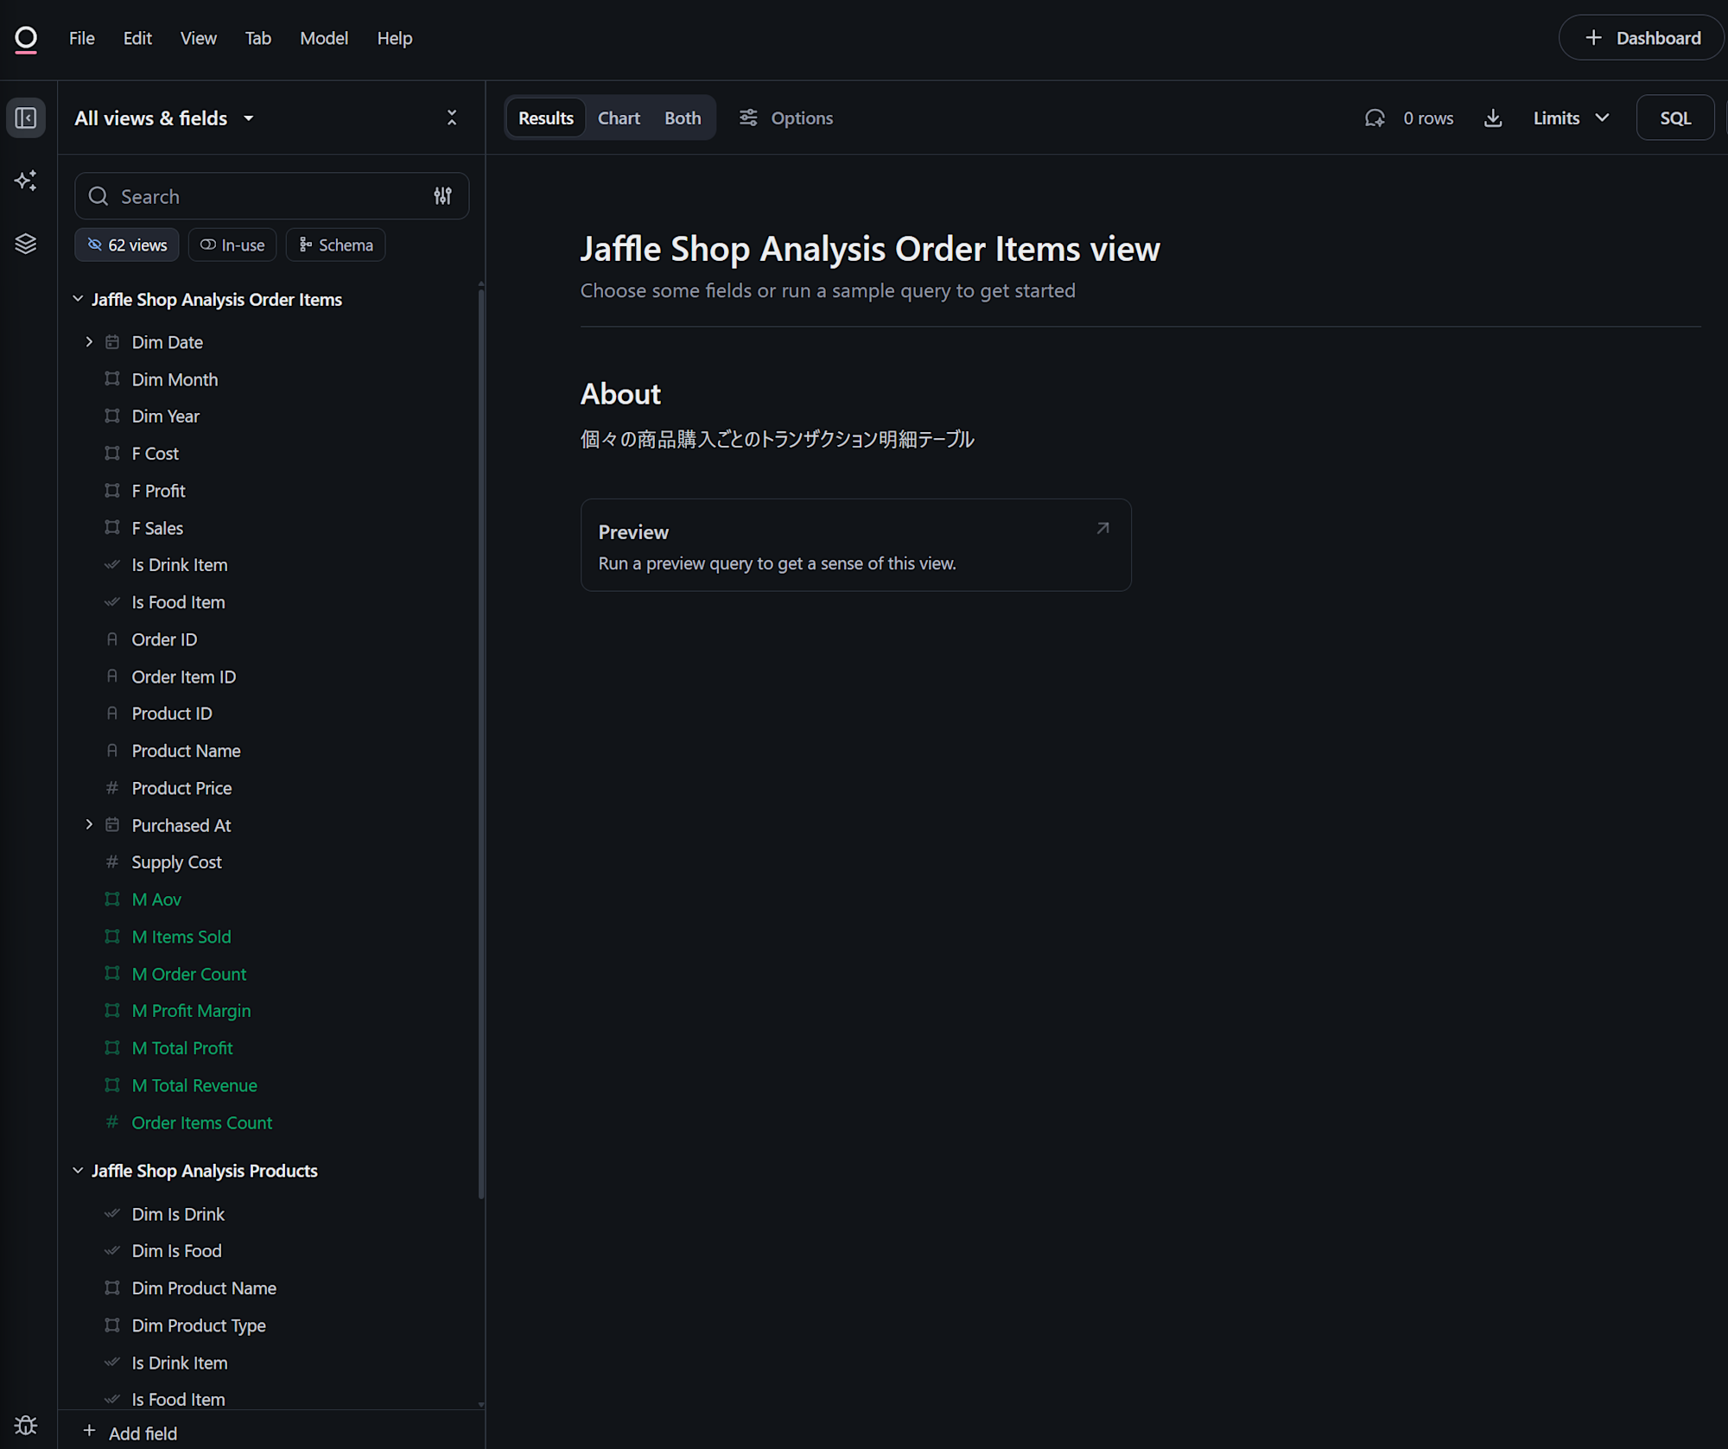Open the layers stack icon
This screenshot has height=1449, width=1728.
tap(26, 244)
